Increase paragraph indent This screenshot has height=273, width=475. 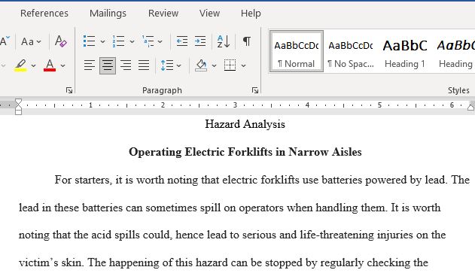(x=200, y=41)
